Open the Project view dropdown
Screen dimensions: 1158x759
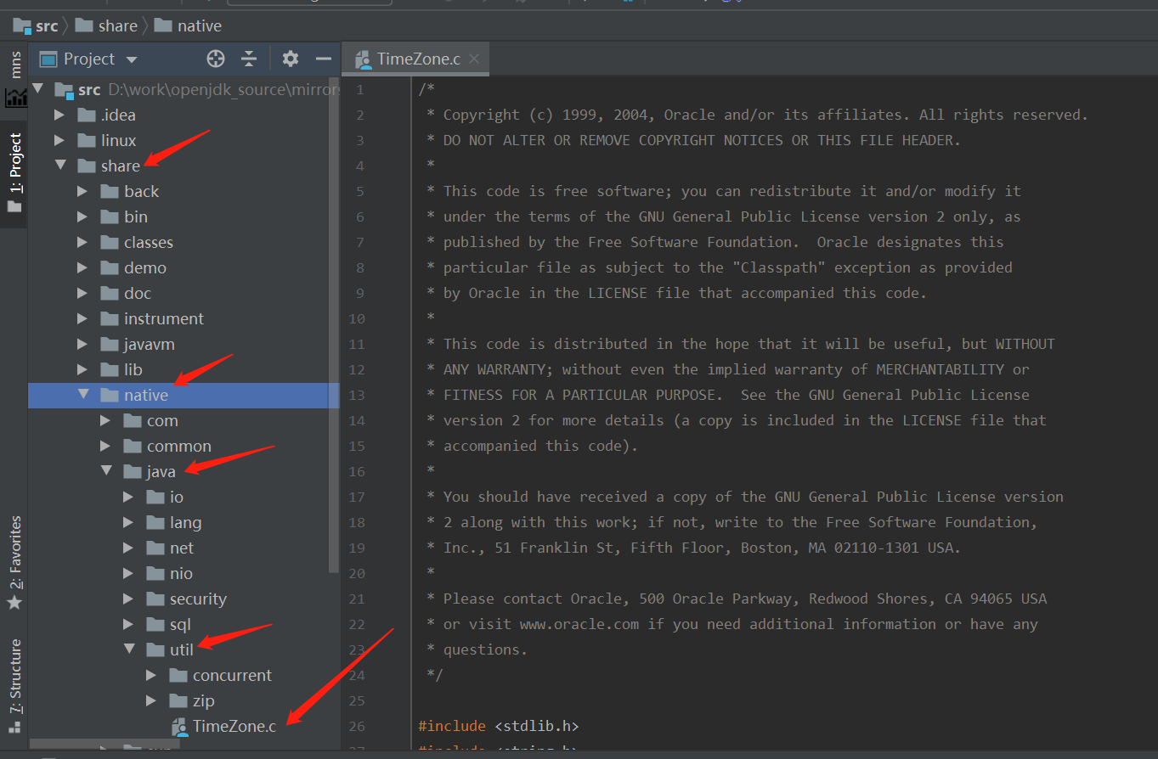pyautogui.click(x=132, y=59)
